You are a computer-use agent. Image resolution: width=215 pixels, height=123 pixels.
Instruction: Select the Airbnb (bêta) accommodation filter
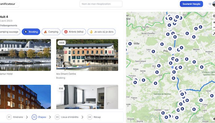[x=73, y=32]
